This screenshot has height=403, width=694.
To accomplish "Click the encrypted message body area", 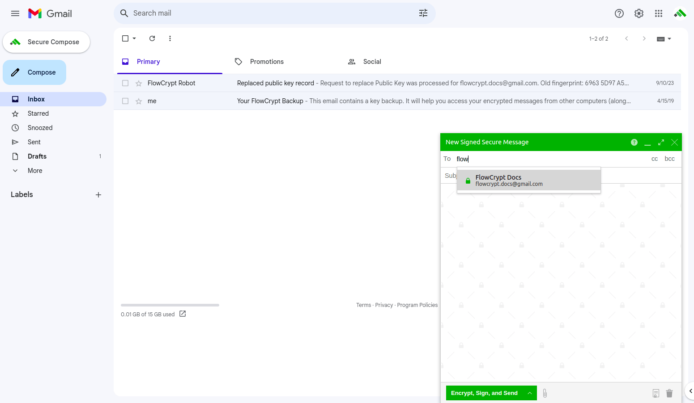I will click(x=561, y=282).
